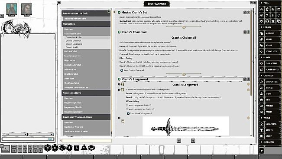
Task: Toggle the -2 modifier button
Action: [x=25, y=151]
